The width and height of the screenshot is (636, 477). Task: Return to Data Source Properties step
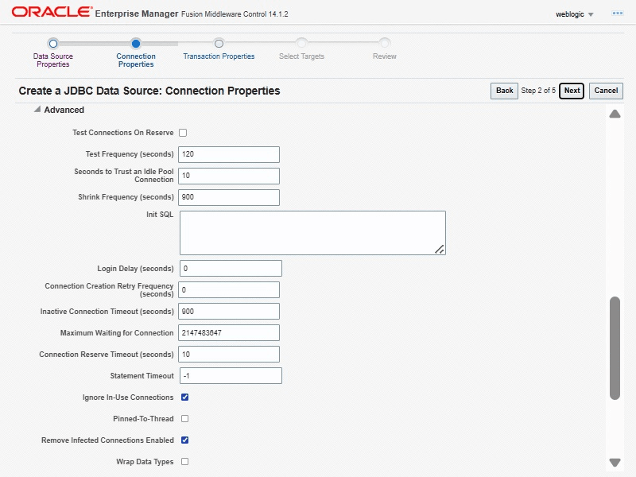pyautogui.click(x=52, y=60)
